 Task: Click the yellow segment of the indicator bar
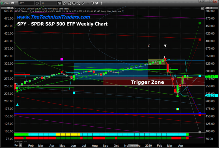coord(68,135)
